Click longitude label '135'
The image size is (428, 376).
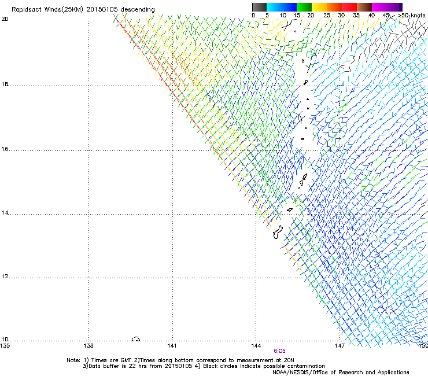click(x=5, y=346)
